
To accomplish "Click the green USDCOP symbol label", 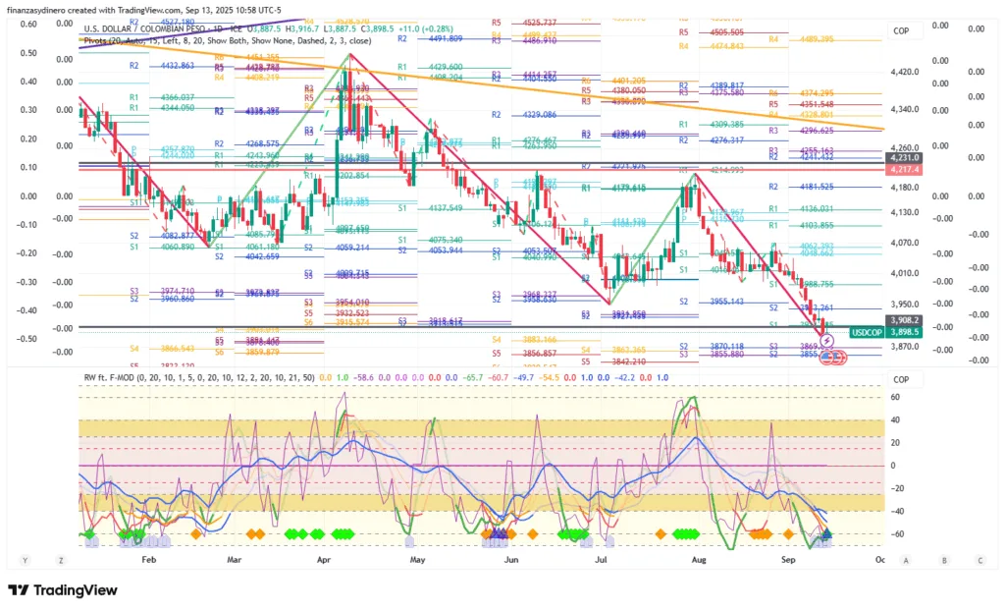I will tap(867, 332).
